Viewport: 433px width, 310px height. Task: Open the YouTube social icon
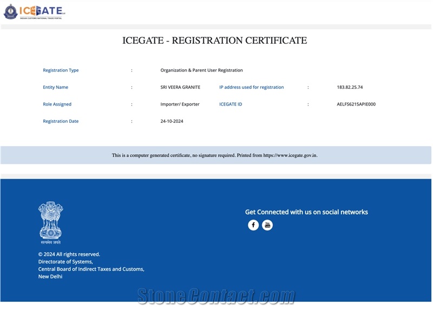tap(267, 225)
